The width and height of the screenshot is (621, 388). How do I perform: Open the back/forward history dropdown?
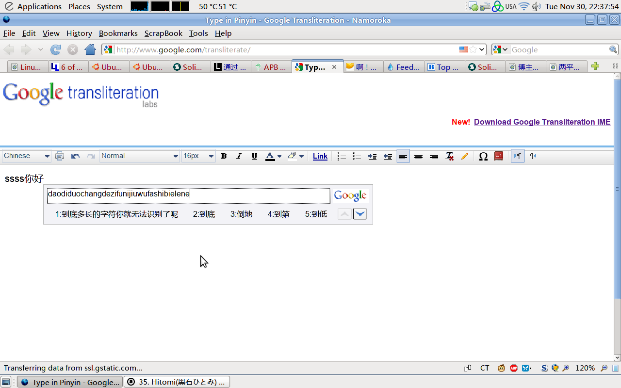point(41,49)
